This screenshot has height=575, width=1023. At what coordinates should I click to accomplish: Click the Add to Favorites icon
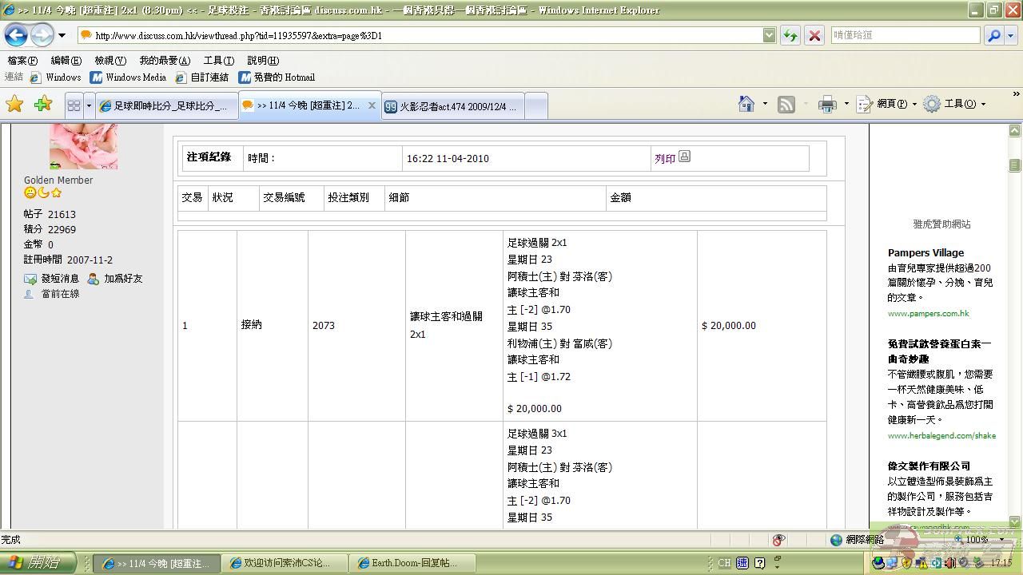pyautogui.click(x=43, y=105)
